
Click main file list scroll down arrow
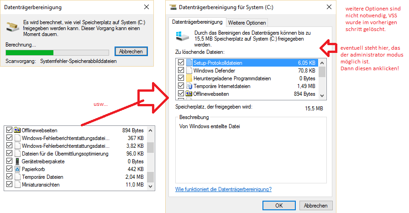(x=322, y=96)
